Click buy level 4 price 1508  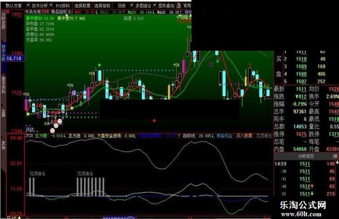[x=301, y=74]
